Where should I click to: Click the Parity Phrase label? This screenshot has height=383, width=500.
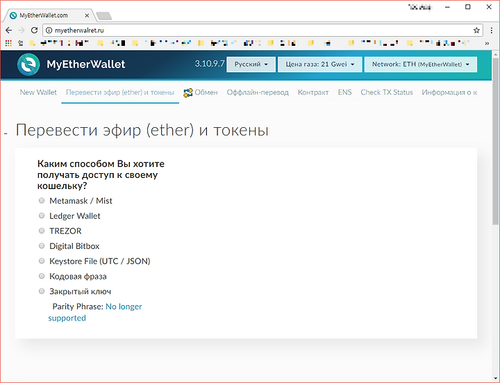[x=78, y=307]
